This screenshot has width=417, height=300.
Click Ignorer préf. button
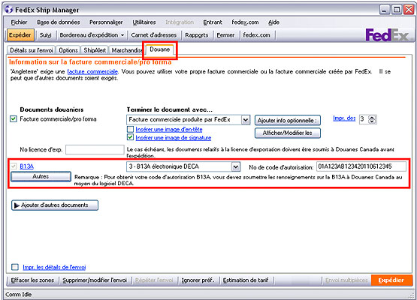[198, 280]
